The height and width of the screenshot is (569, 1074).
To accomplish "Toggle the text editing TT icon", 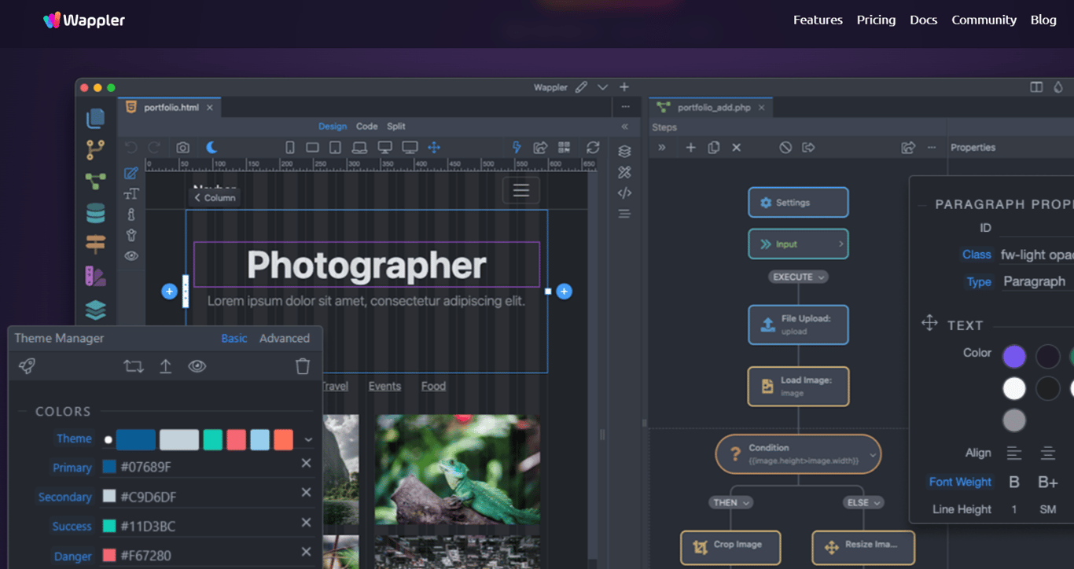I will [x=131, y=194].
